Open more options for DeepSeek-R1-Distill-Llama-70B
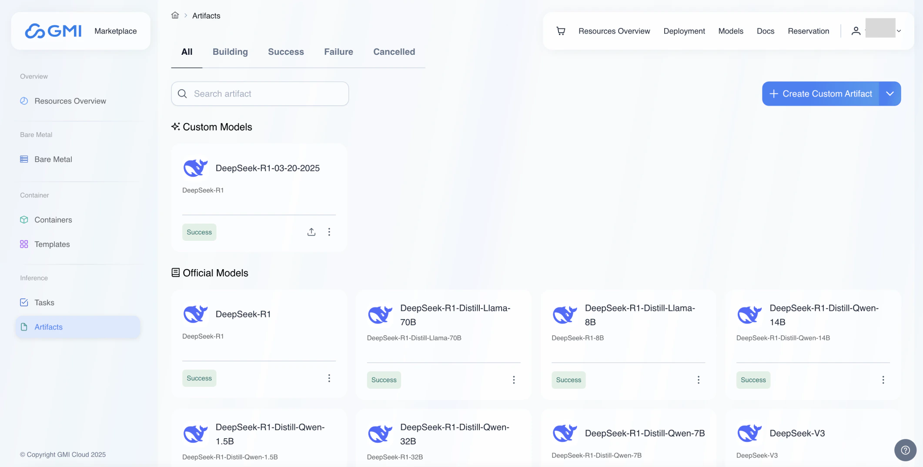Viewport: 923px width, 467px height. [514, 380]
